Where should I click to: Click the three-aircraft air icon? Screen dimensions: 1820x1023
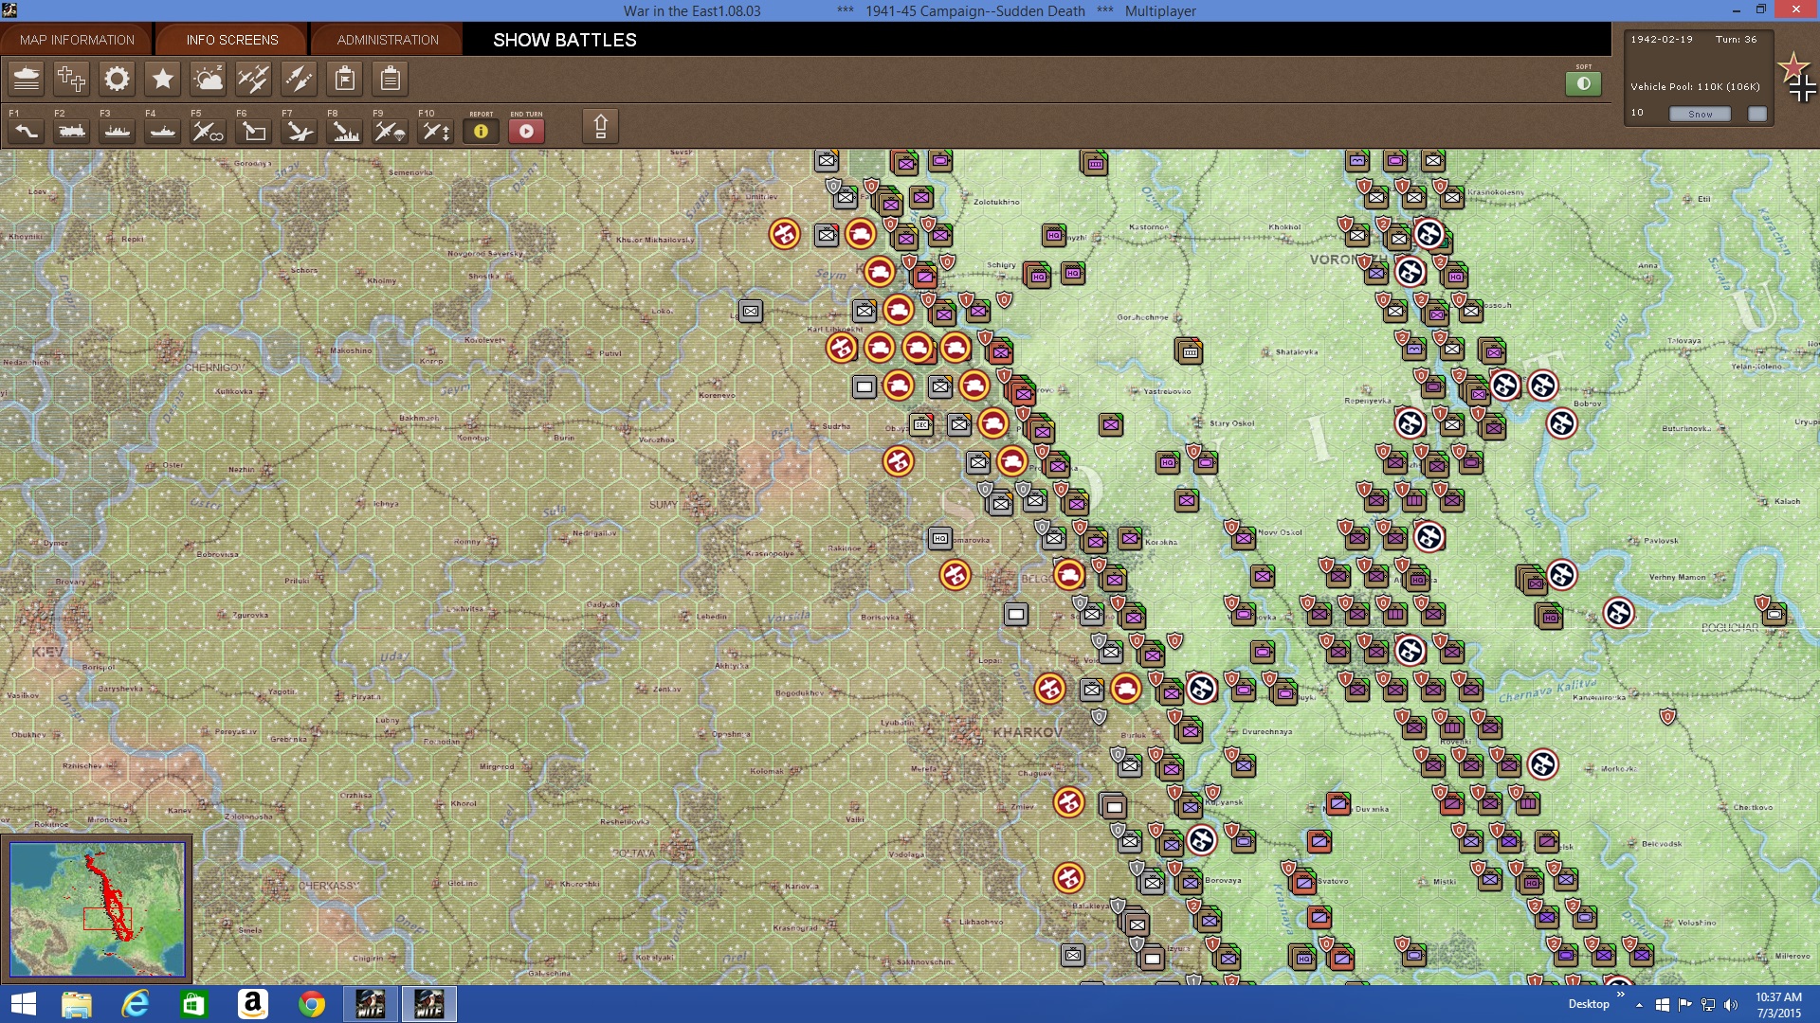(x=253, y=79)
